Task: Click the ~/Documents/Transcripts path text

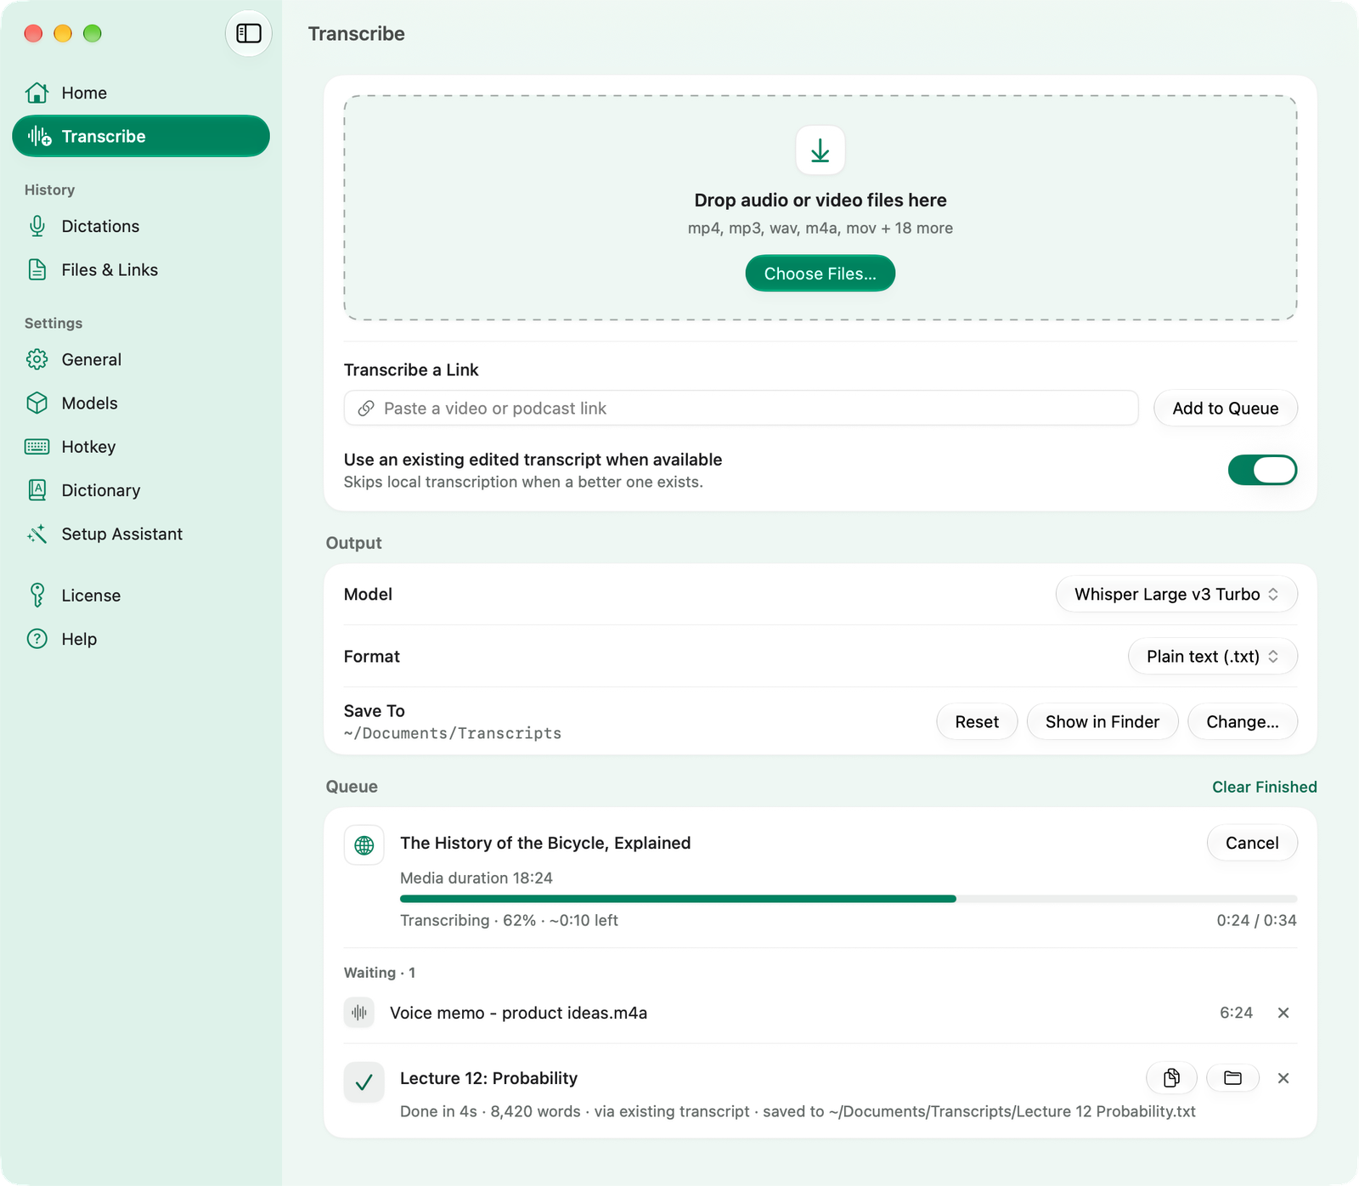Action: pyautogui.click(x=453, y=733)
